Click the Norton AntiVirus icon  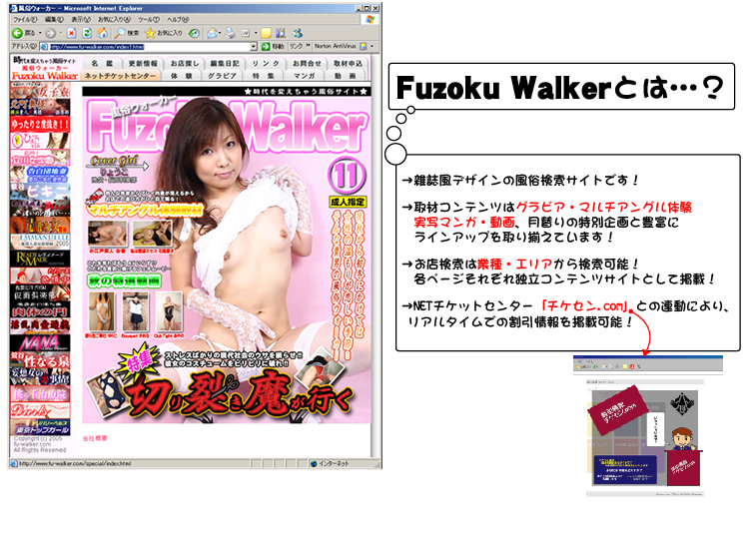pos(364,46)
